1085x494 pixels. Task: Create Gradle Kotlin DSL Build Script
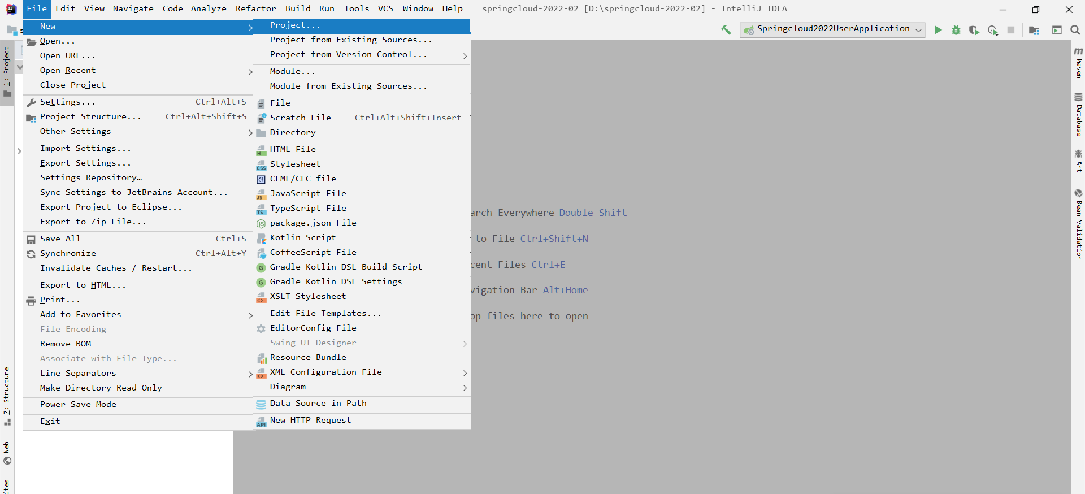362,267
